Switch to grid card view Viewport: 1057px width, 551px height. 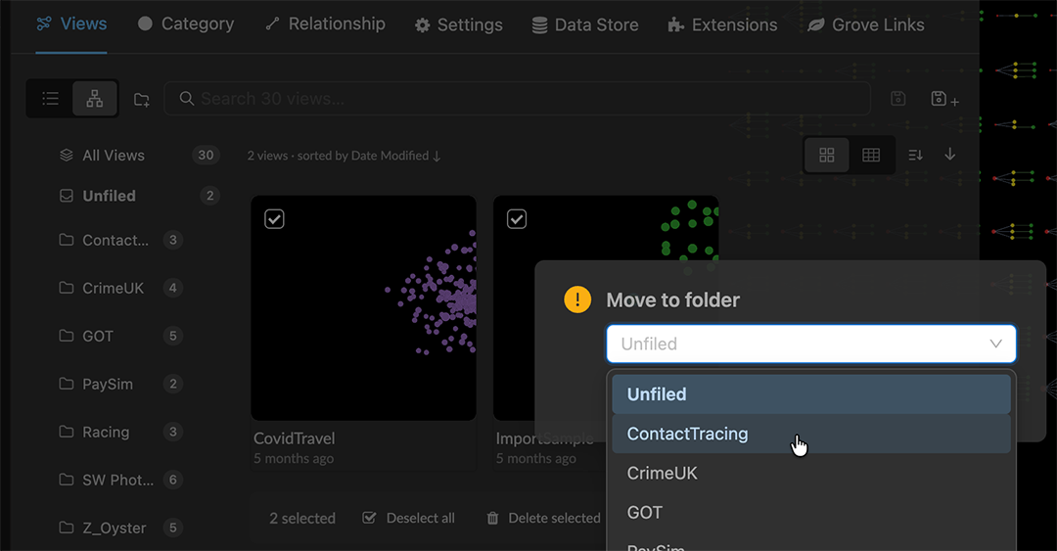click(827, 155)
